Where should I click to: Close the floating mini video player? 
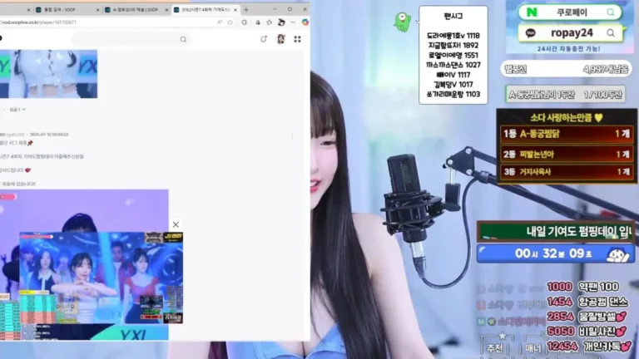coord(176,224)
